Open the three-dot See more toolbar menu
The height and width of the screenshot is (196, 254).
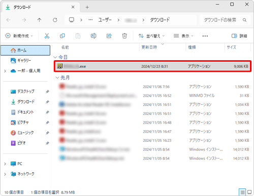(x=205, y=36)
